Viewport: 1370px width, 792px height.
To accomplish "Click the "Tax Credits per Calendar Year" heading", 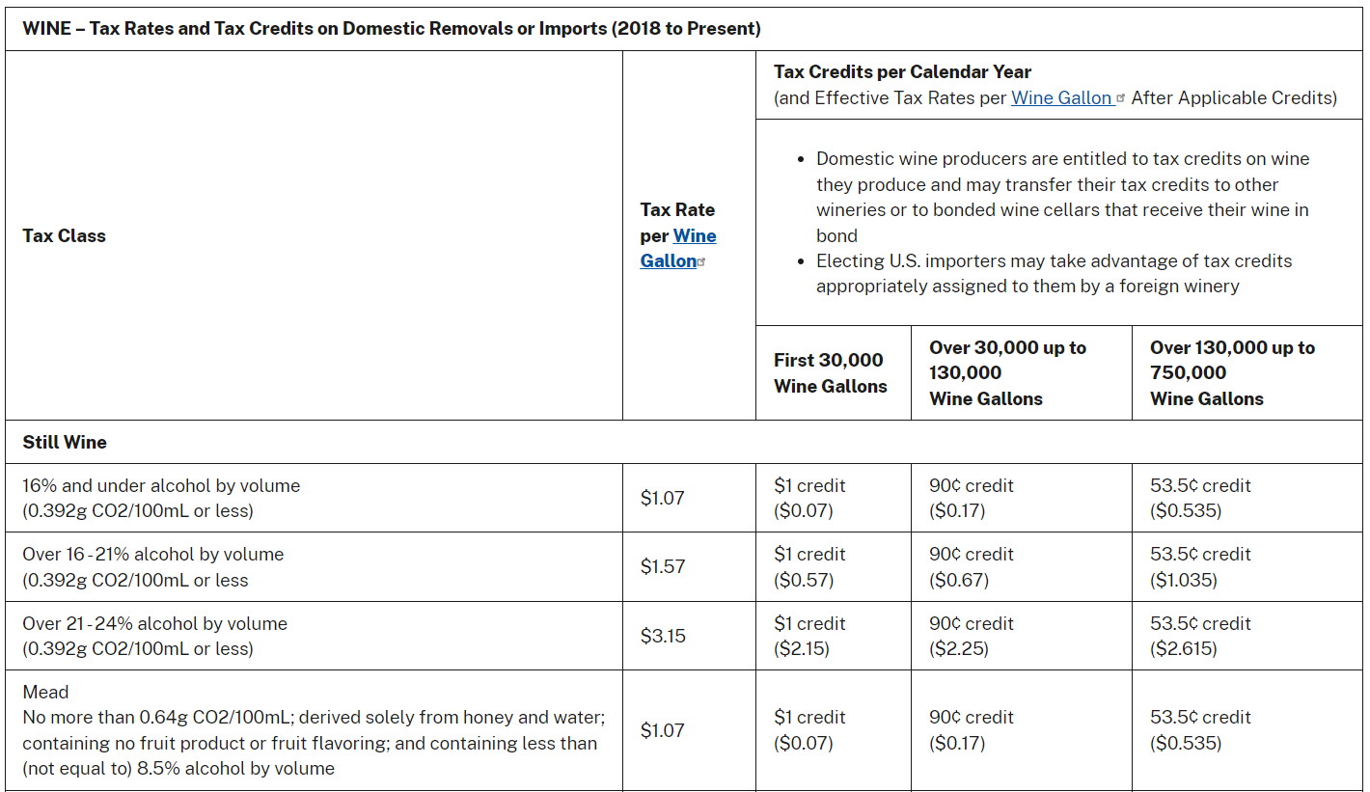I will [x=902, y=71].
